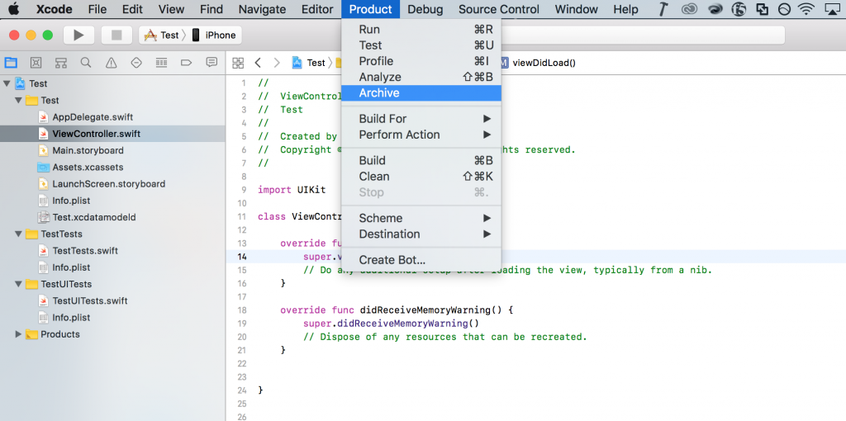The image size is (846, 421).
Task: Click the Stop button in toolbar
Action: [x=116, y=35]
